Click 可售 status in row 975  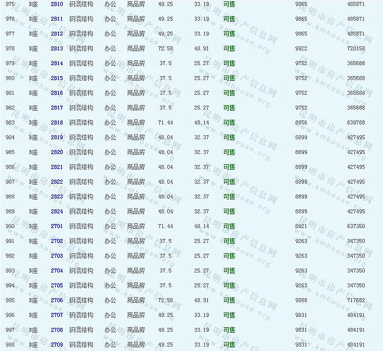229,4
